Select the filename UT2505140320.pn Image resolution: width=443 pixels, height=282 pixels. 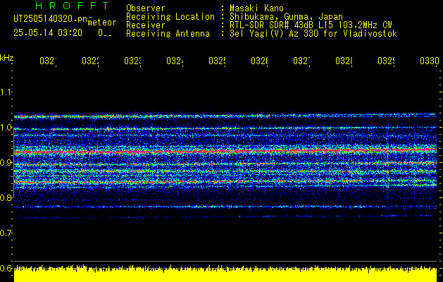[x=50, y=18]
